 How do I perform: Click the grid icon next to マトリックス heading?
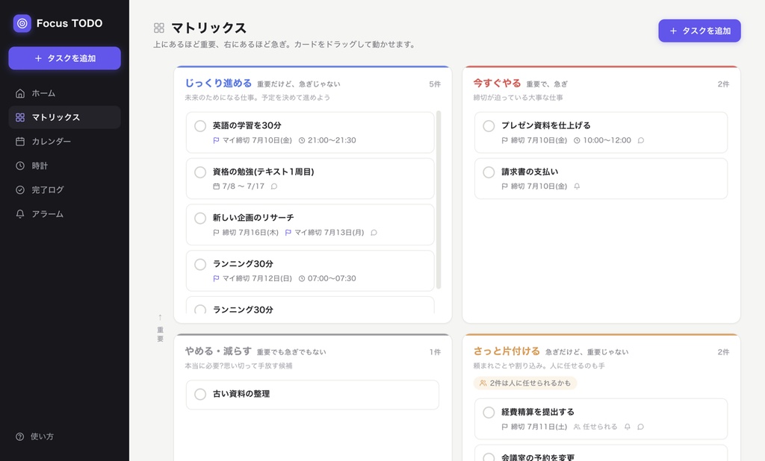click(x=159, y=28)
